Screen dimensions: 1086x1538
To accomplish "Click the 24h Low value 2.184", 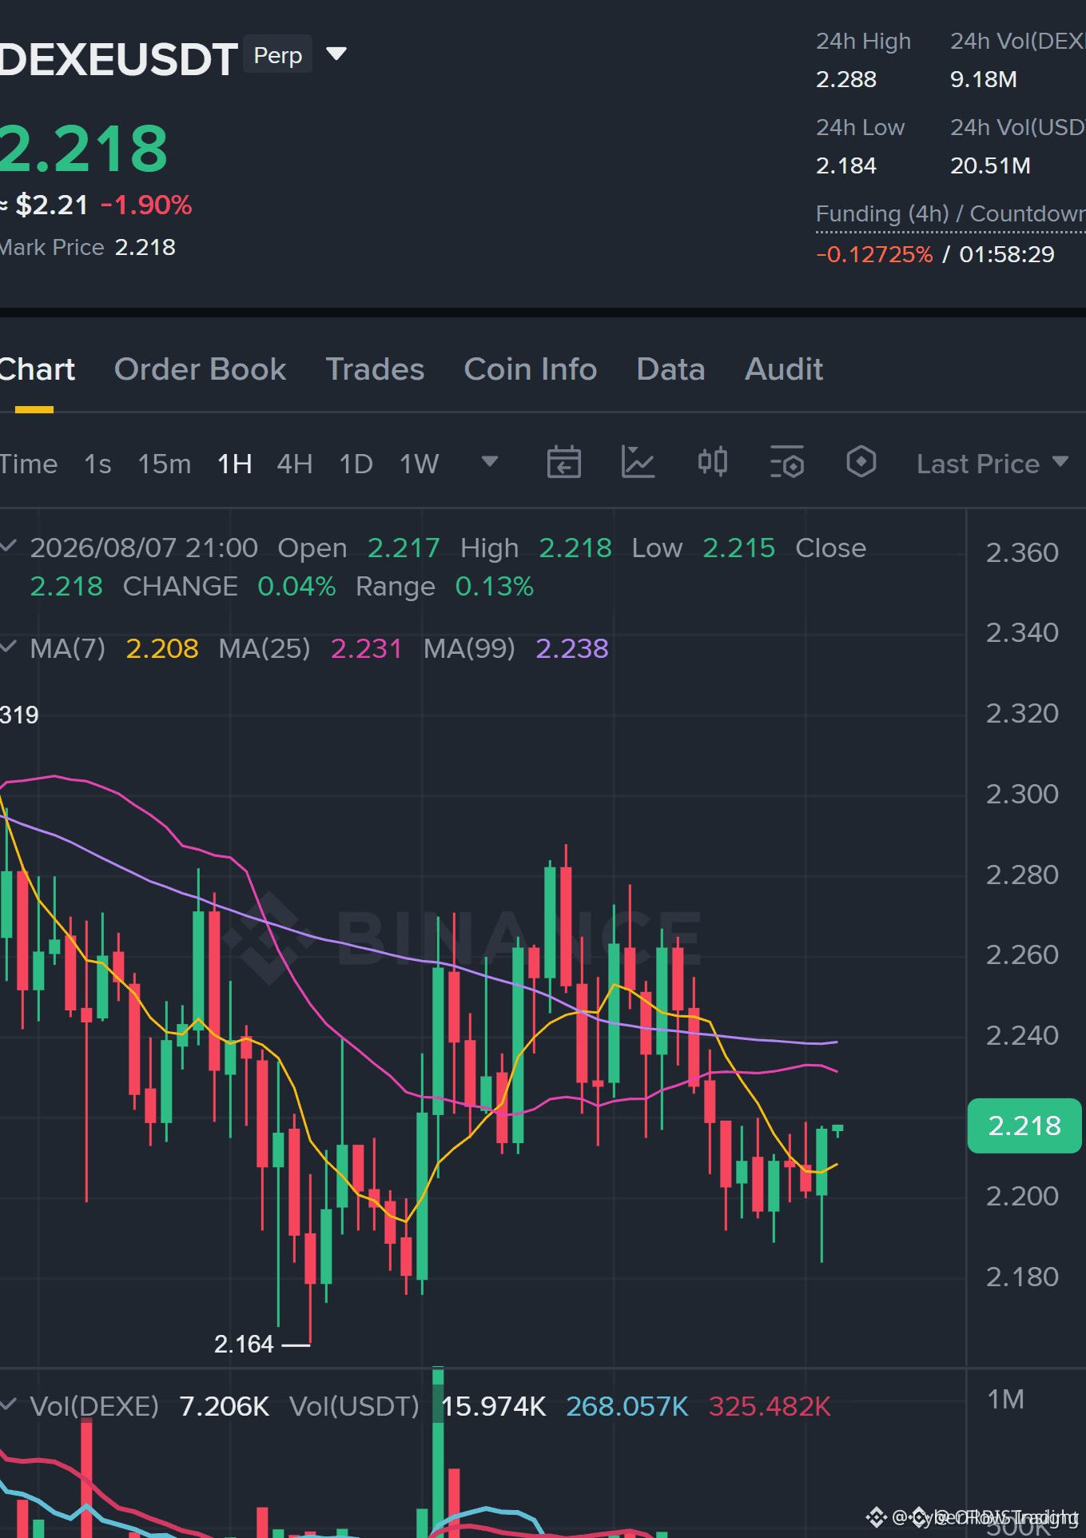I will click(x=846, y=165).
